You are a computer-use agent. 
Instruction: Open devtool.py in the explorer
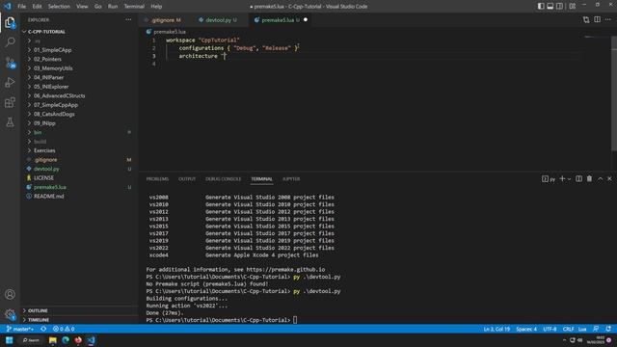tap(79, 169)
